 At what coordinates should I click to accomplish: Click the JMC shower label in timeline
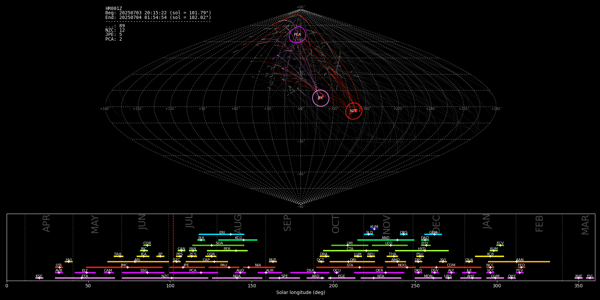(124, 265)
